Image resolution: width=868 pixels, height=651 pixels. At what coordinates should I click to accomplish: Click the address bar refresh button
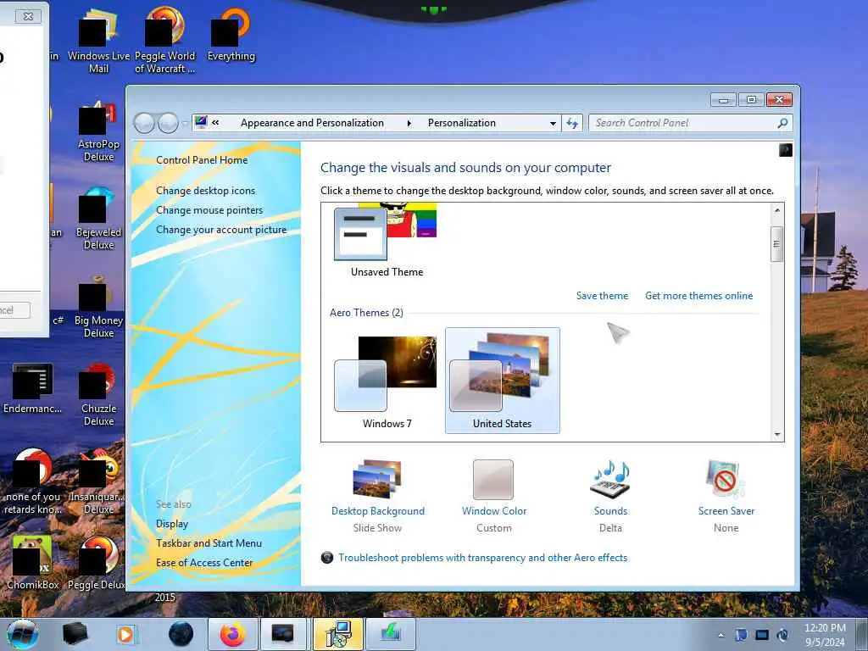click(x=572, y=123)
